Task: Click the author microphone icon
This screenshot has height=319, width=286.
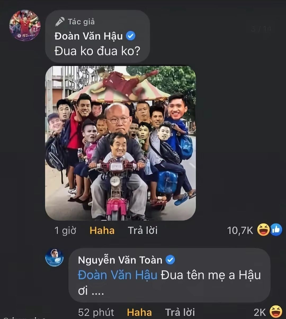Action: (x=60, y=21)
